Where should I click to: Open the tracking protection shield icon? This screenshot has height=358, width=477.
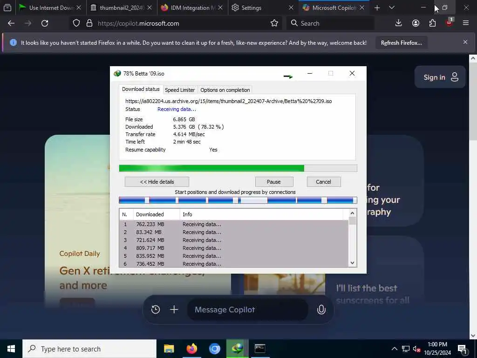(76, 23)
